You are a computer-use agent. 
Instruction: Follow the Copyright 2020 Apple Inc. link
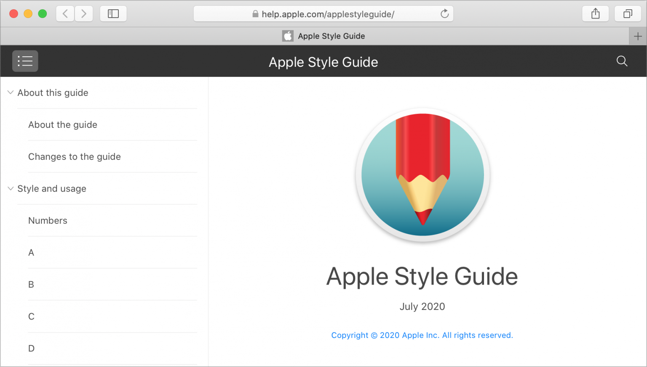422,335
